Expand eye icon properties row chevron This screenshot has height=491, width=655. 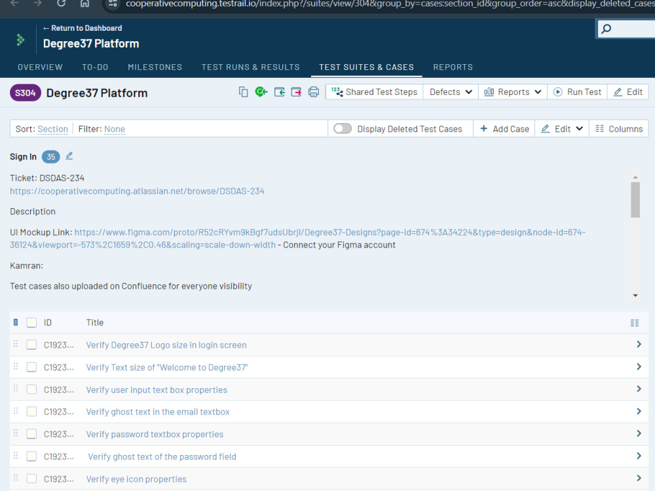639,478
